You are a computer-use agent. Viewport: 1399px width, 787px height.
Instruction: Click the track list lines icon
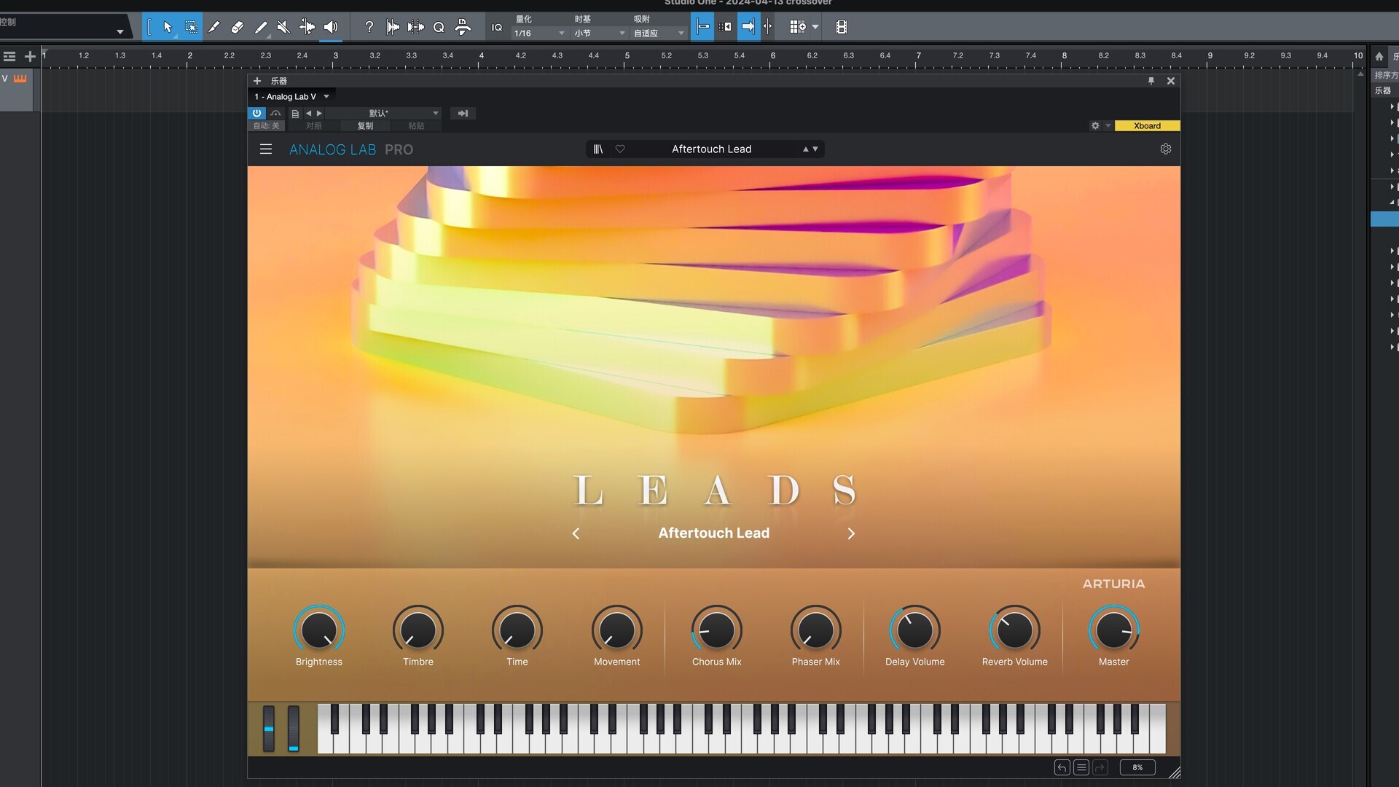coord(9,56)
